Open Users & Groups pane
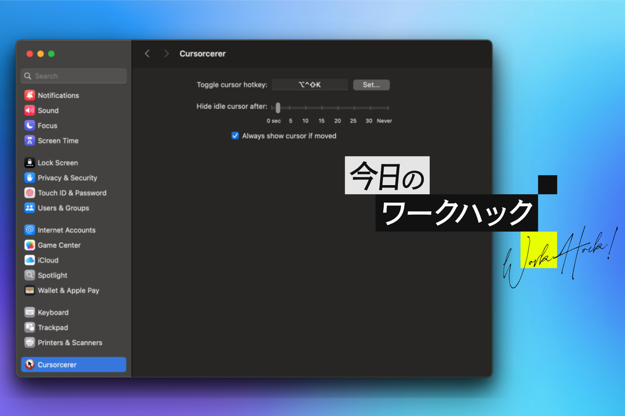The width and height of the screenshot is (625, 416). click(x=63, y=208)
